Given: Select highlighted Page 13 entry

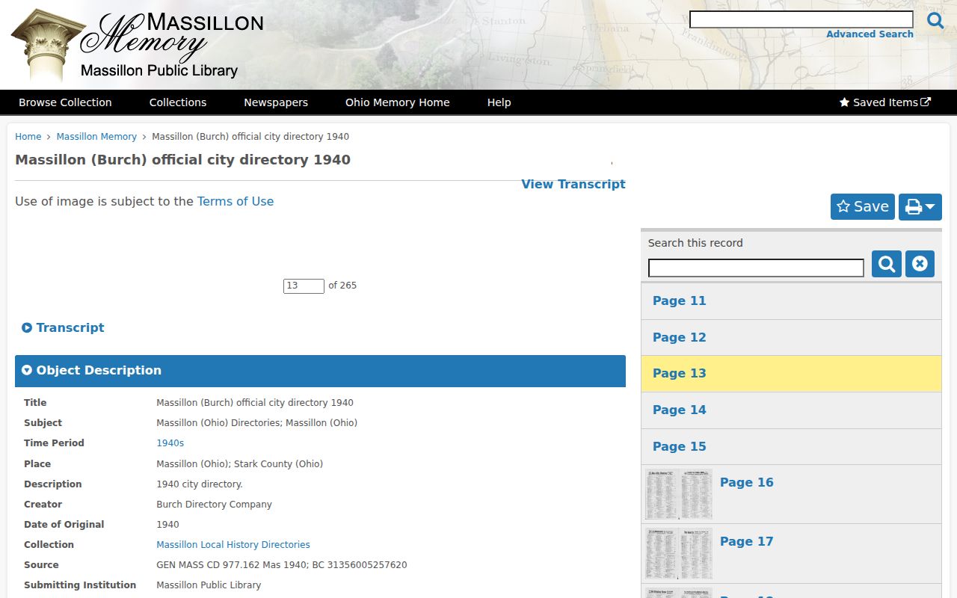Looking at the screenshot, I should pyautogui.click(x=791, y=374).
